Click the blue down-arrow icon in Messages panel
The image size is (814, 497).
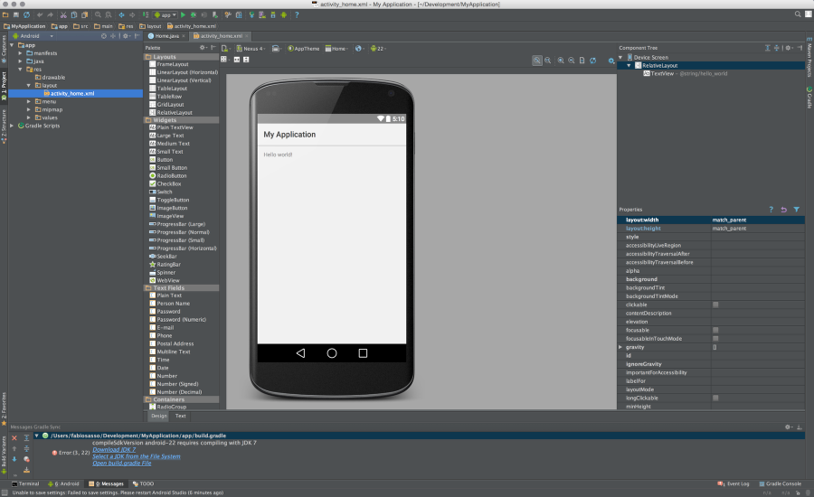click(x=14, y=459)
